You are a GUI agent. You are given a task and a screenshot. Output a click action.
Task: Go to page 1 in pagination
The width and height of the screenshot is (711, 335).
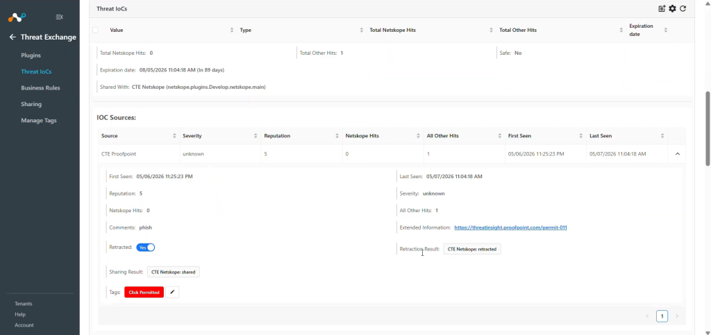coord(662,316)
